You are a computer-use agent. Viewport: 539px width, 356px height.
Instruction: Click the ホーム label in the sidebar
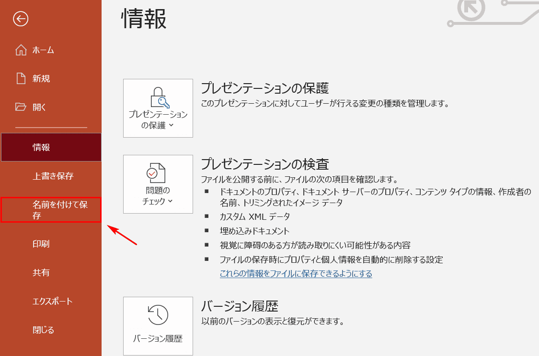tap(43, 50)
